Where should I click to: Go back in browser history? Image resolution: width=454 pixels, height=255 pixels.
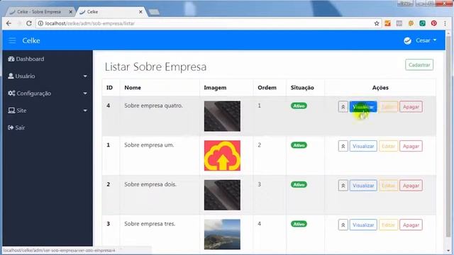click(x=9, y=23)
